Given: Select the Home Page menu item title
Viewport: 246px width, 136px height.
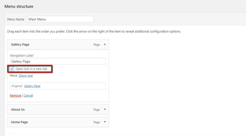Looking at the screenshot, I should point(20,122).
